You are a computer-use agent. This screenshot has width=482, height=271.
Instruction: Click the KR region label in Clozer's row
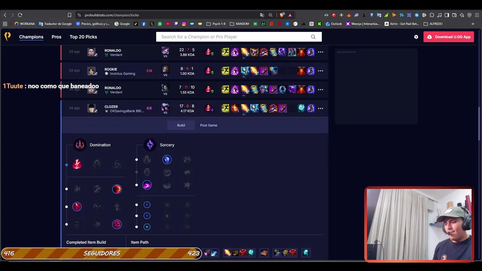pos(149,108)
